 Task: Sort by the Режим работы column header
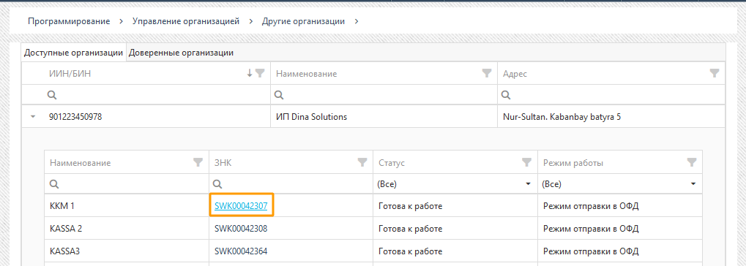[573, 163]
